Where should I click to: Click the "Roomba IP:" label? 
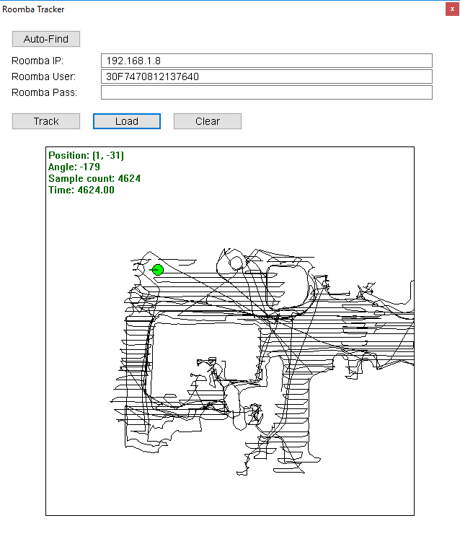click(x=37, y=61)
